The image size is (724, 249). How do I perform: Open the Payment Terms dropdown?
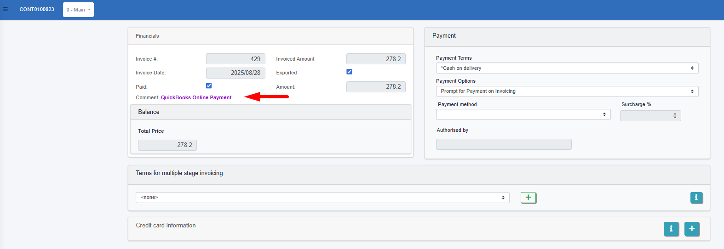pyautogui.click(x=567, y=68)
